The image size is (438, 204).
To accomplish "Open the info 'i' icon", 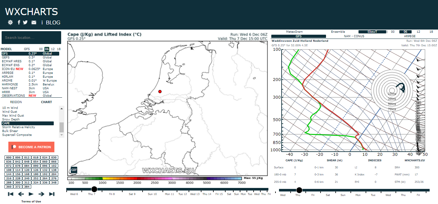I will [42, 22].
